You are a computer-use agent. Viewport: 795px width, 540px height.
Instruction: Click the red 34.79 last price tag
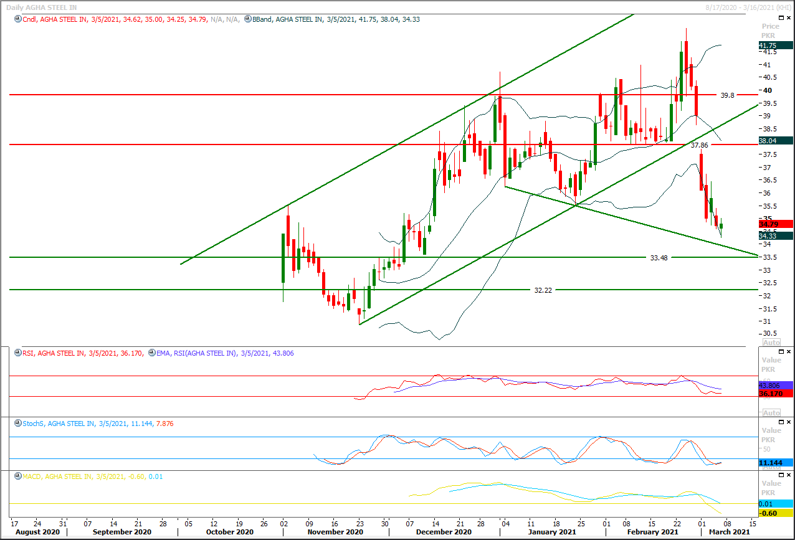pyautogui.click(x=775, y=224)
